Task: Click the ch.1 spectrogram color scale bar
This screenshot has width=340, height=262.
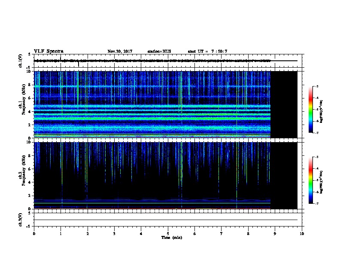Action: pos(311,110)
